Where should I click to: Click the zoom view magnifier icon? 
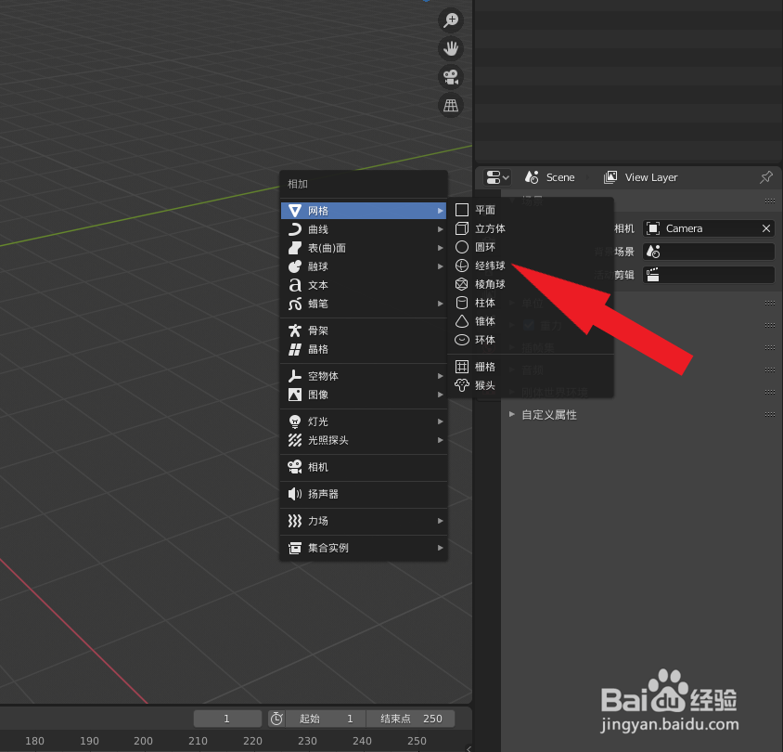451,20
